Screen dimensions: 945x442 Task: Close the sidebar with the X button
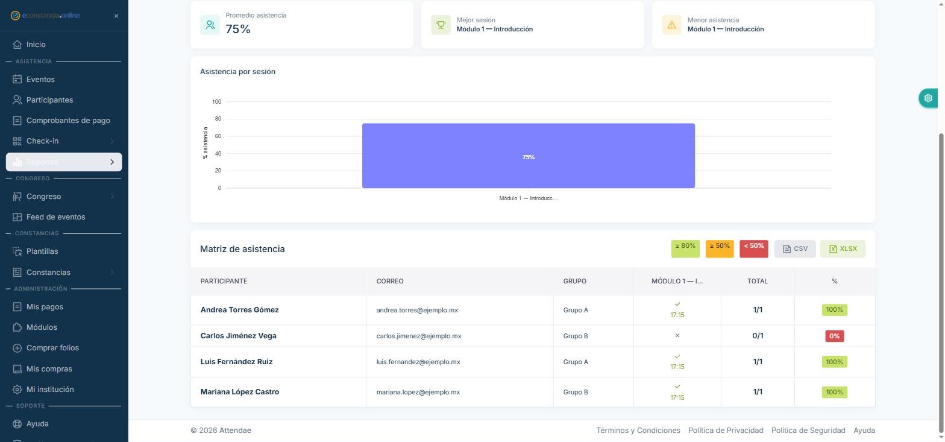click(x=116, y=16)
